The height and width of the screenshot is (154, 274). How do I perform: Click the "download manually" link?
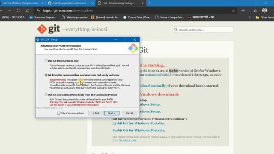coord(152,86)
